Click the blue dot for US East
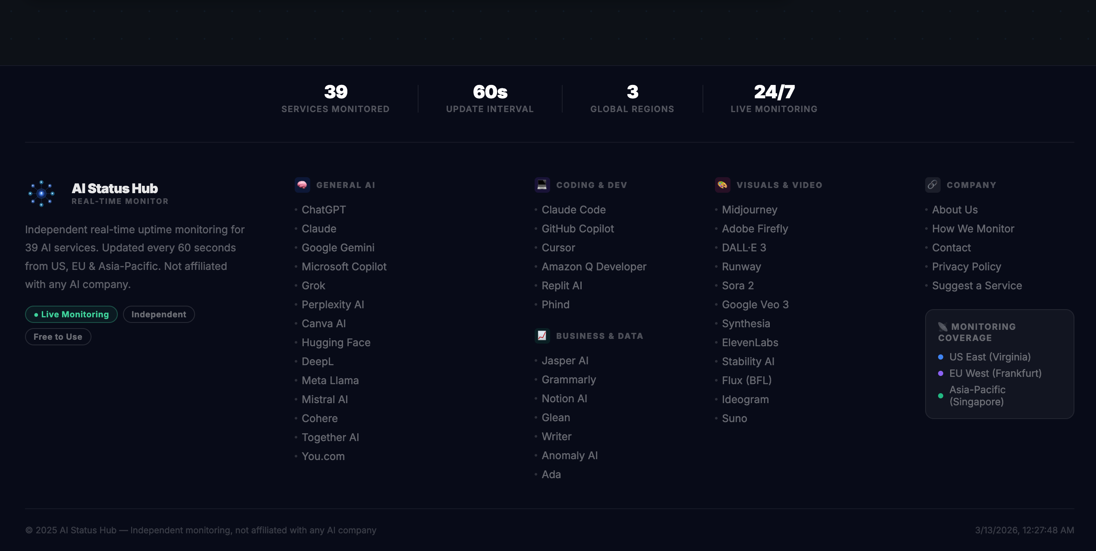This screenshot has height=551, width=1096. pyautogui.click(x=941, y=357)
